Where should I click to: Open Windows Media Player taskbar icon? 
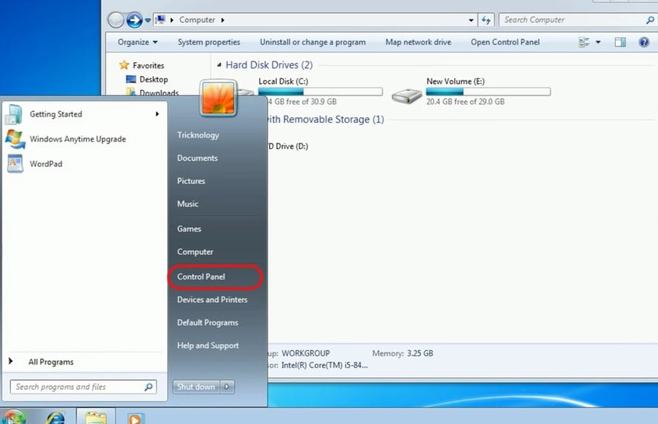135,417
